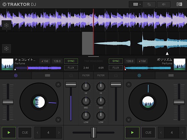The image size is (187, 140).
Task: Click the チョコレイト album artwork thumbnail
Action: (7, 64)
